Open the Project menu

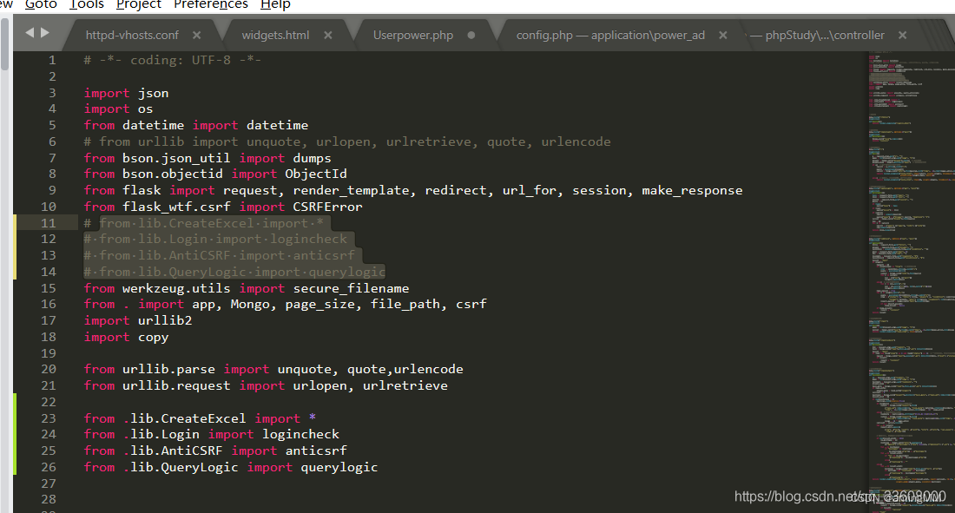click(139, 4)
